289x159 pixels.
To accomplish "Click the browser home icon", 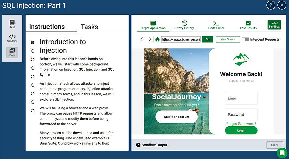I will point(157,39).
